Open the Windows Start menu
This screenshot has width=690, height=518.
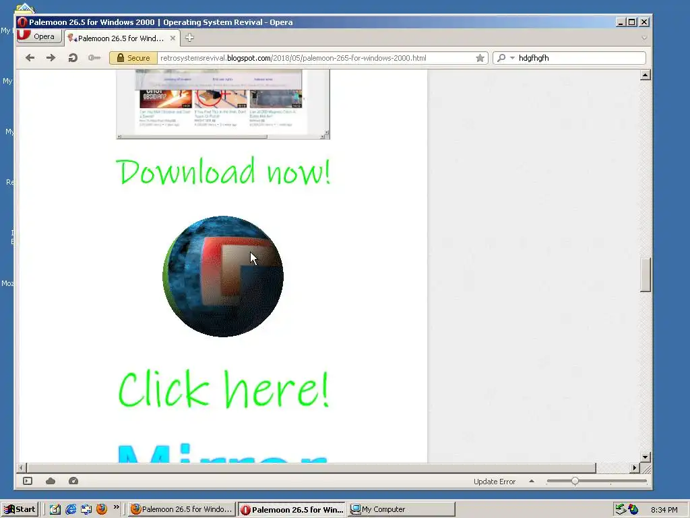pyautogui.click(x=20, y=509)
